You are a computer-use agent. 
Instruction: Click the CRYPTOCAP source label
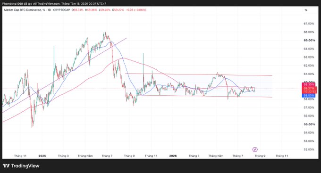(x=61, y=10)
